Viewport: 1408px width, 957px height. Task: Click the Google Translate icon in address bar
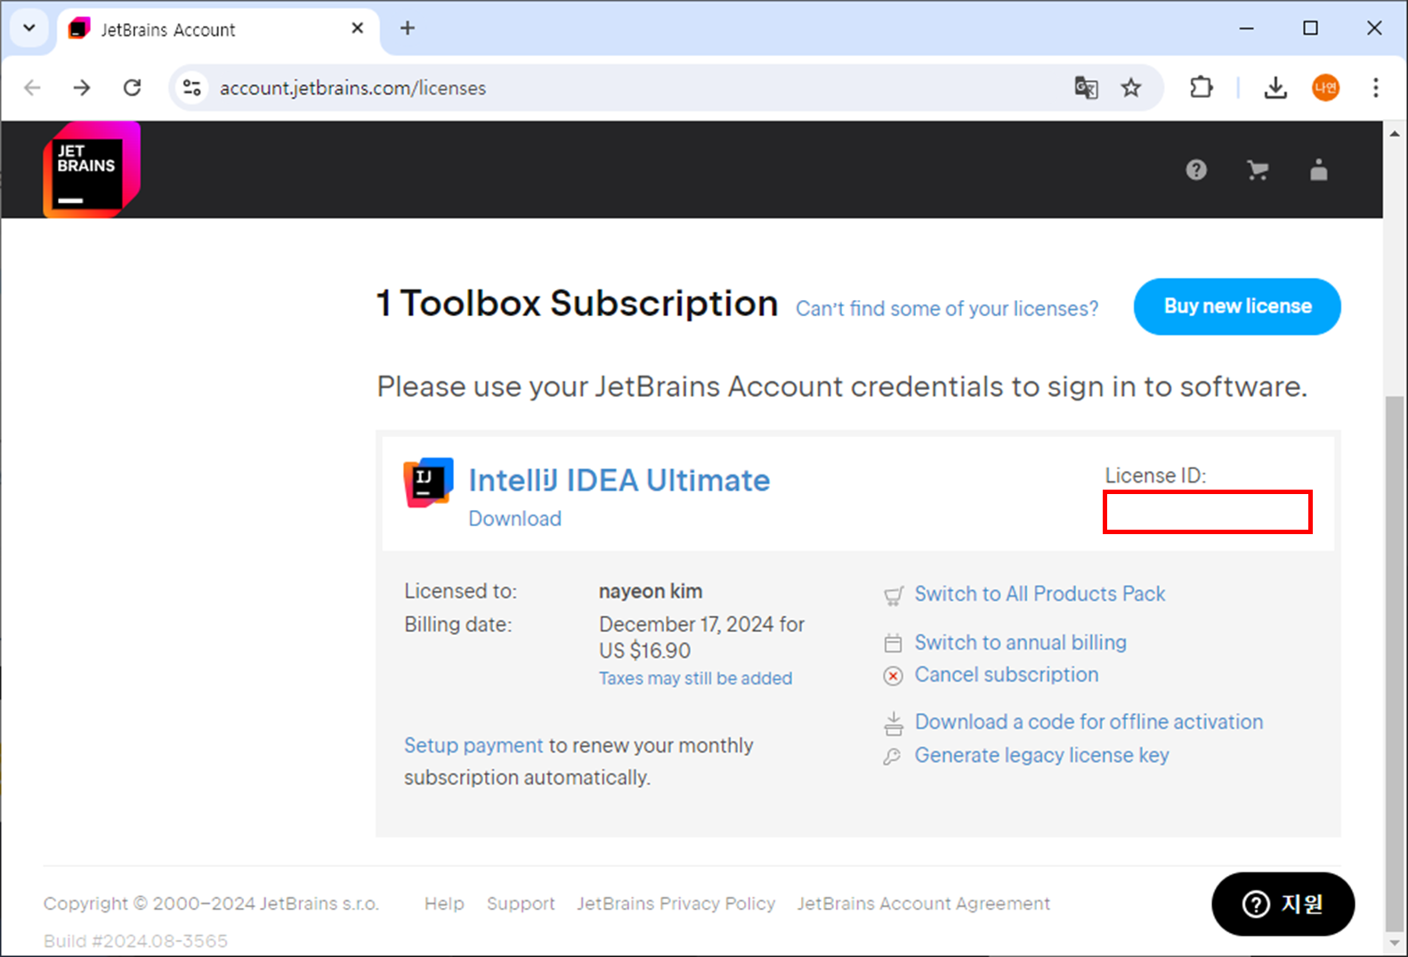[1086, 87]
